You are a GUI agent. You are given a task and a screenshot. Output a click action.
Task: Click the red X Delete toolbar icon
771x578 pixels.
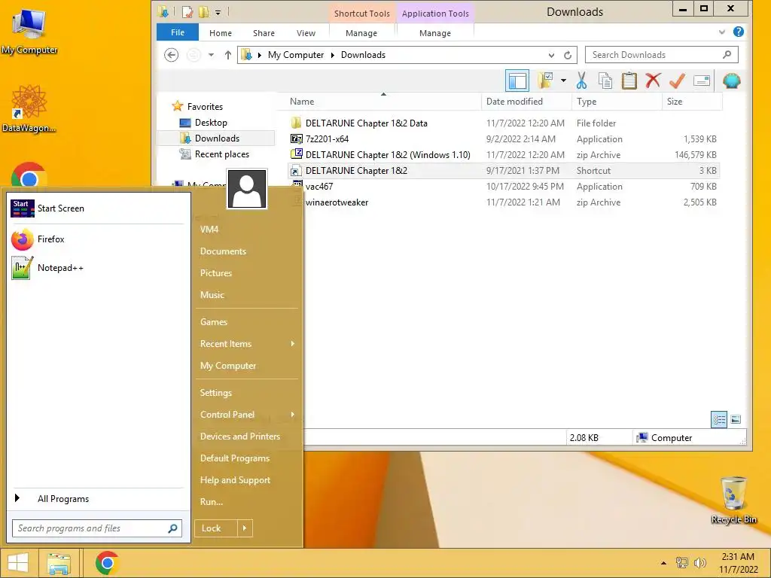[x=653, y=81]
